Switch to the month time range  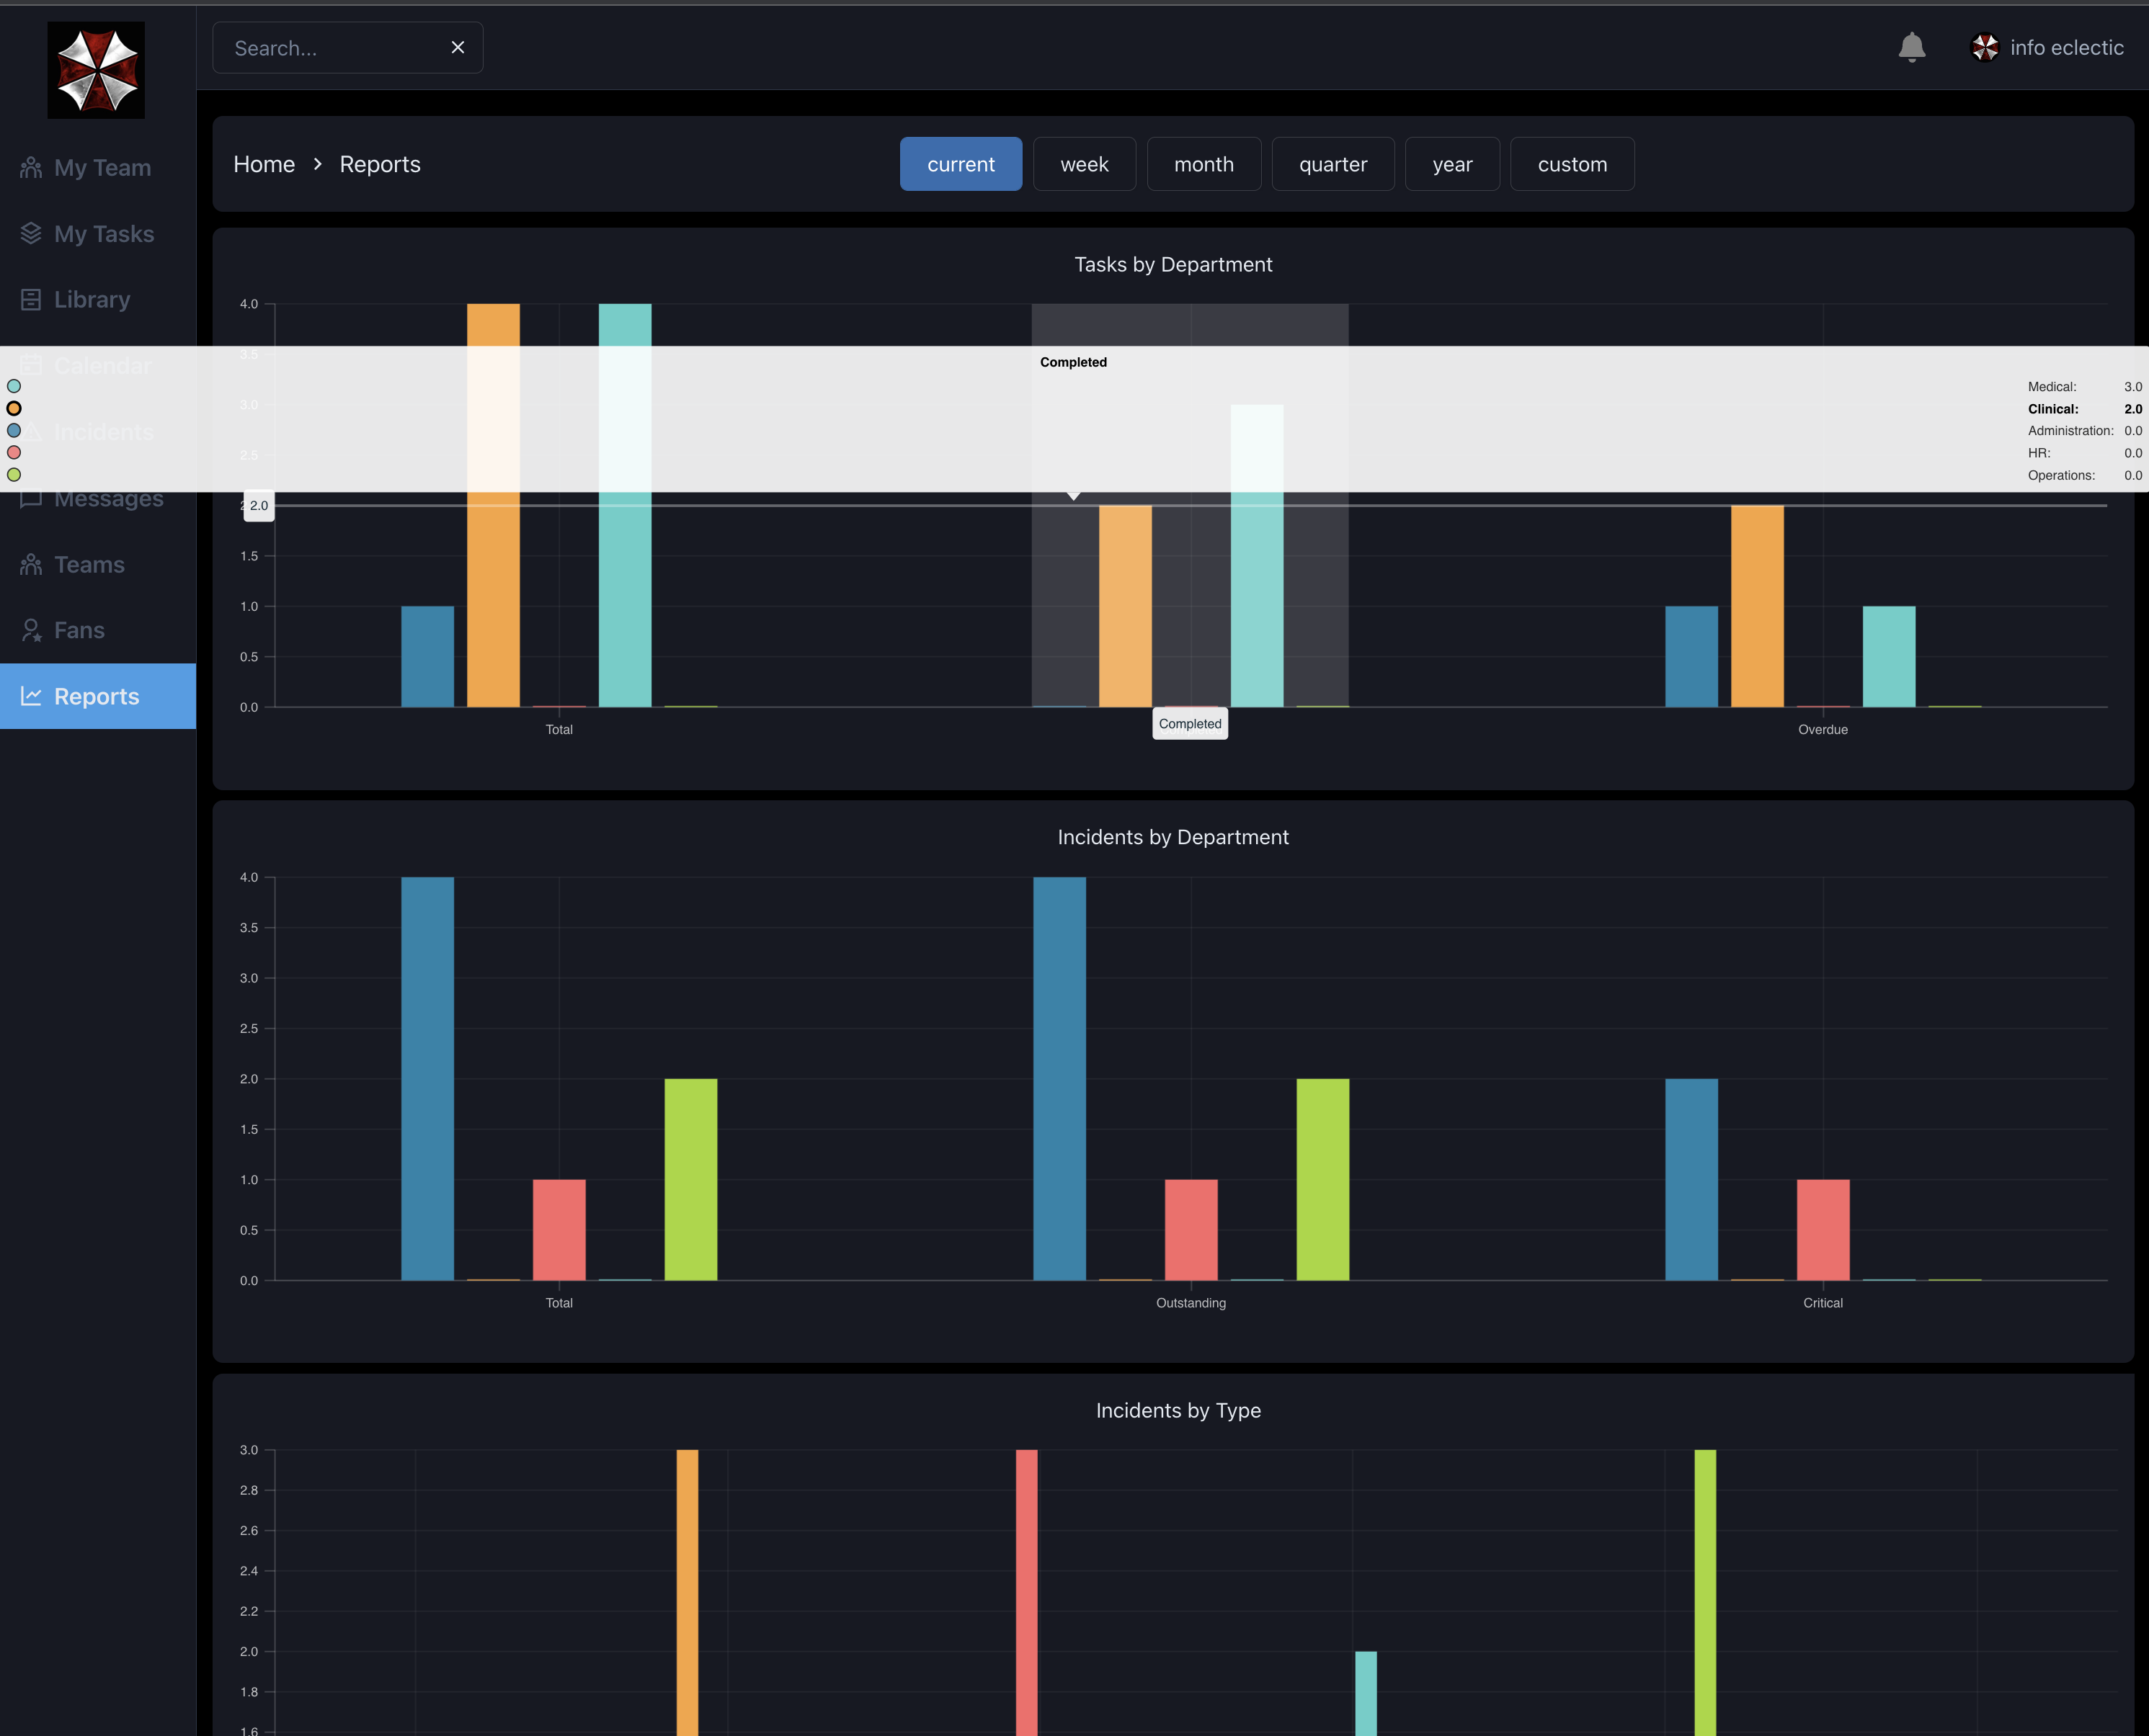[1204, 163]
